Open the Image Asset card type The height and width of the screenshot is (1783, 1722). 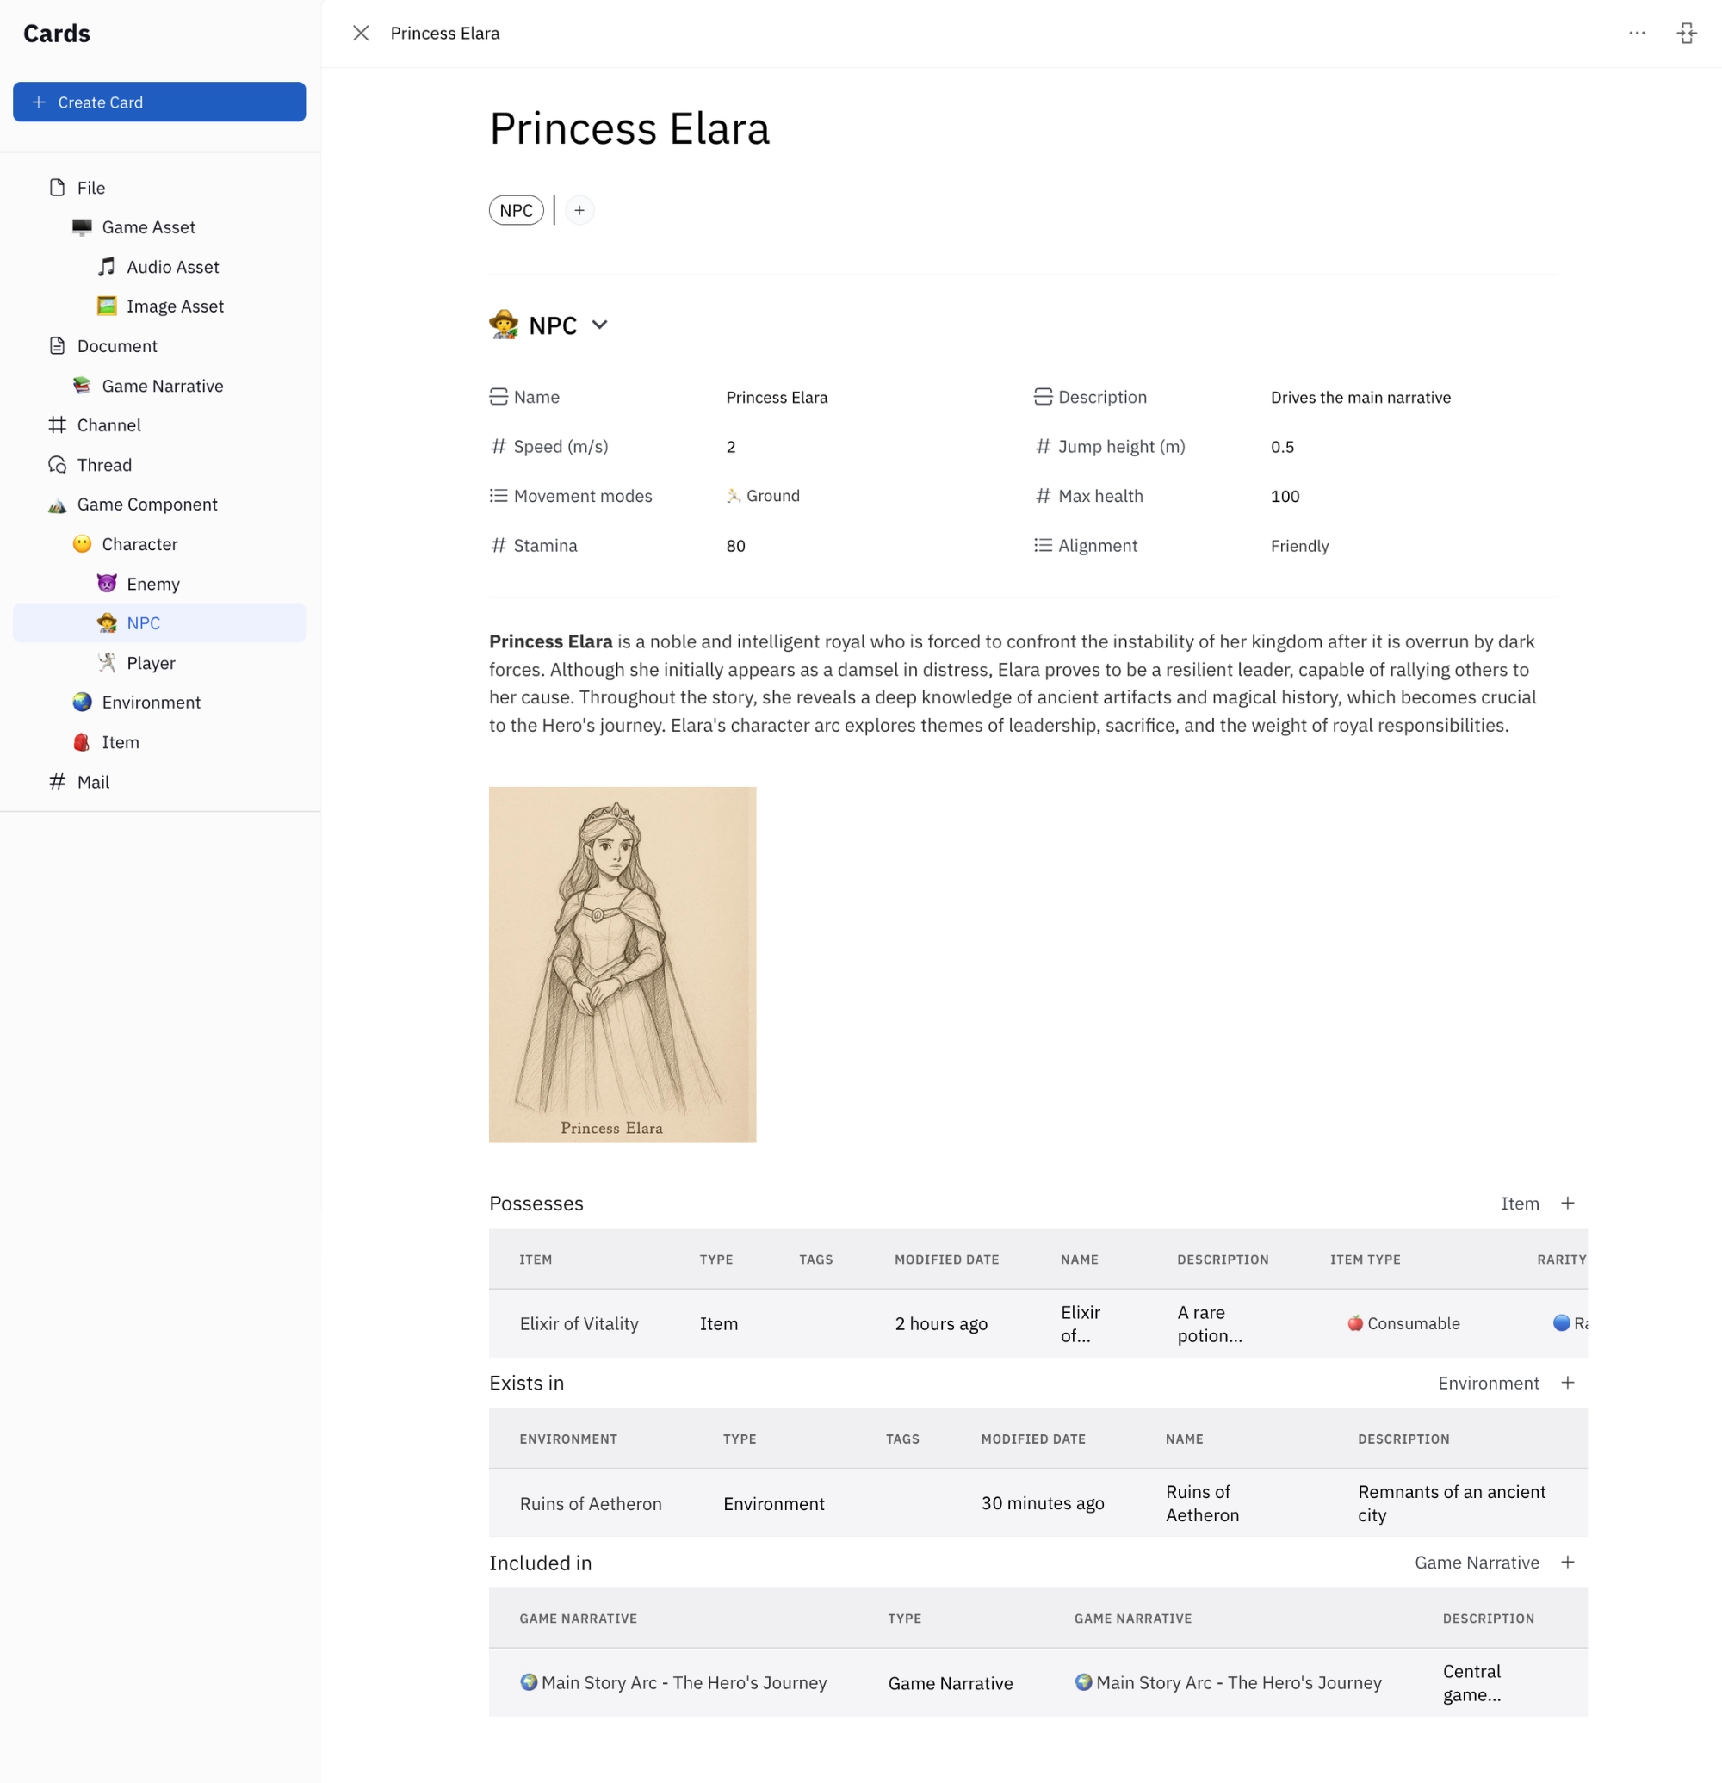(175, 306)
